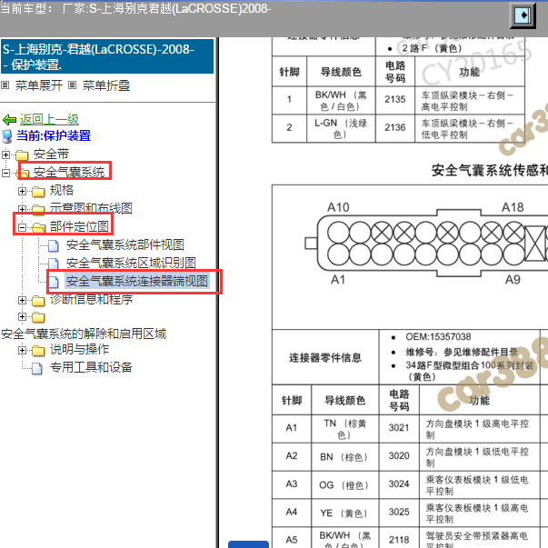Viewport: 548px width, 548px height.
Task: Open the 规格 folder label
Action: (62, 190)
